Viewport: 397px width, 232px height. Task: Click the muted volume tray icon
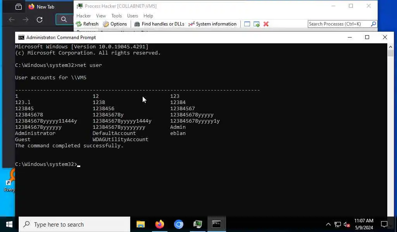point(347,224)
